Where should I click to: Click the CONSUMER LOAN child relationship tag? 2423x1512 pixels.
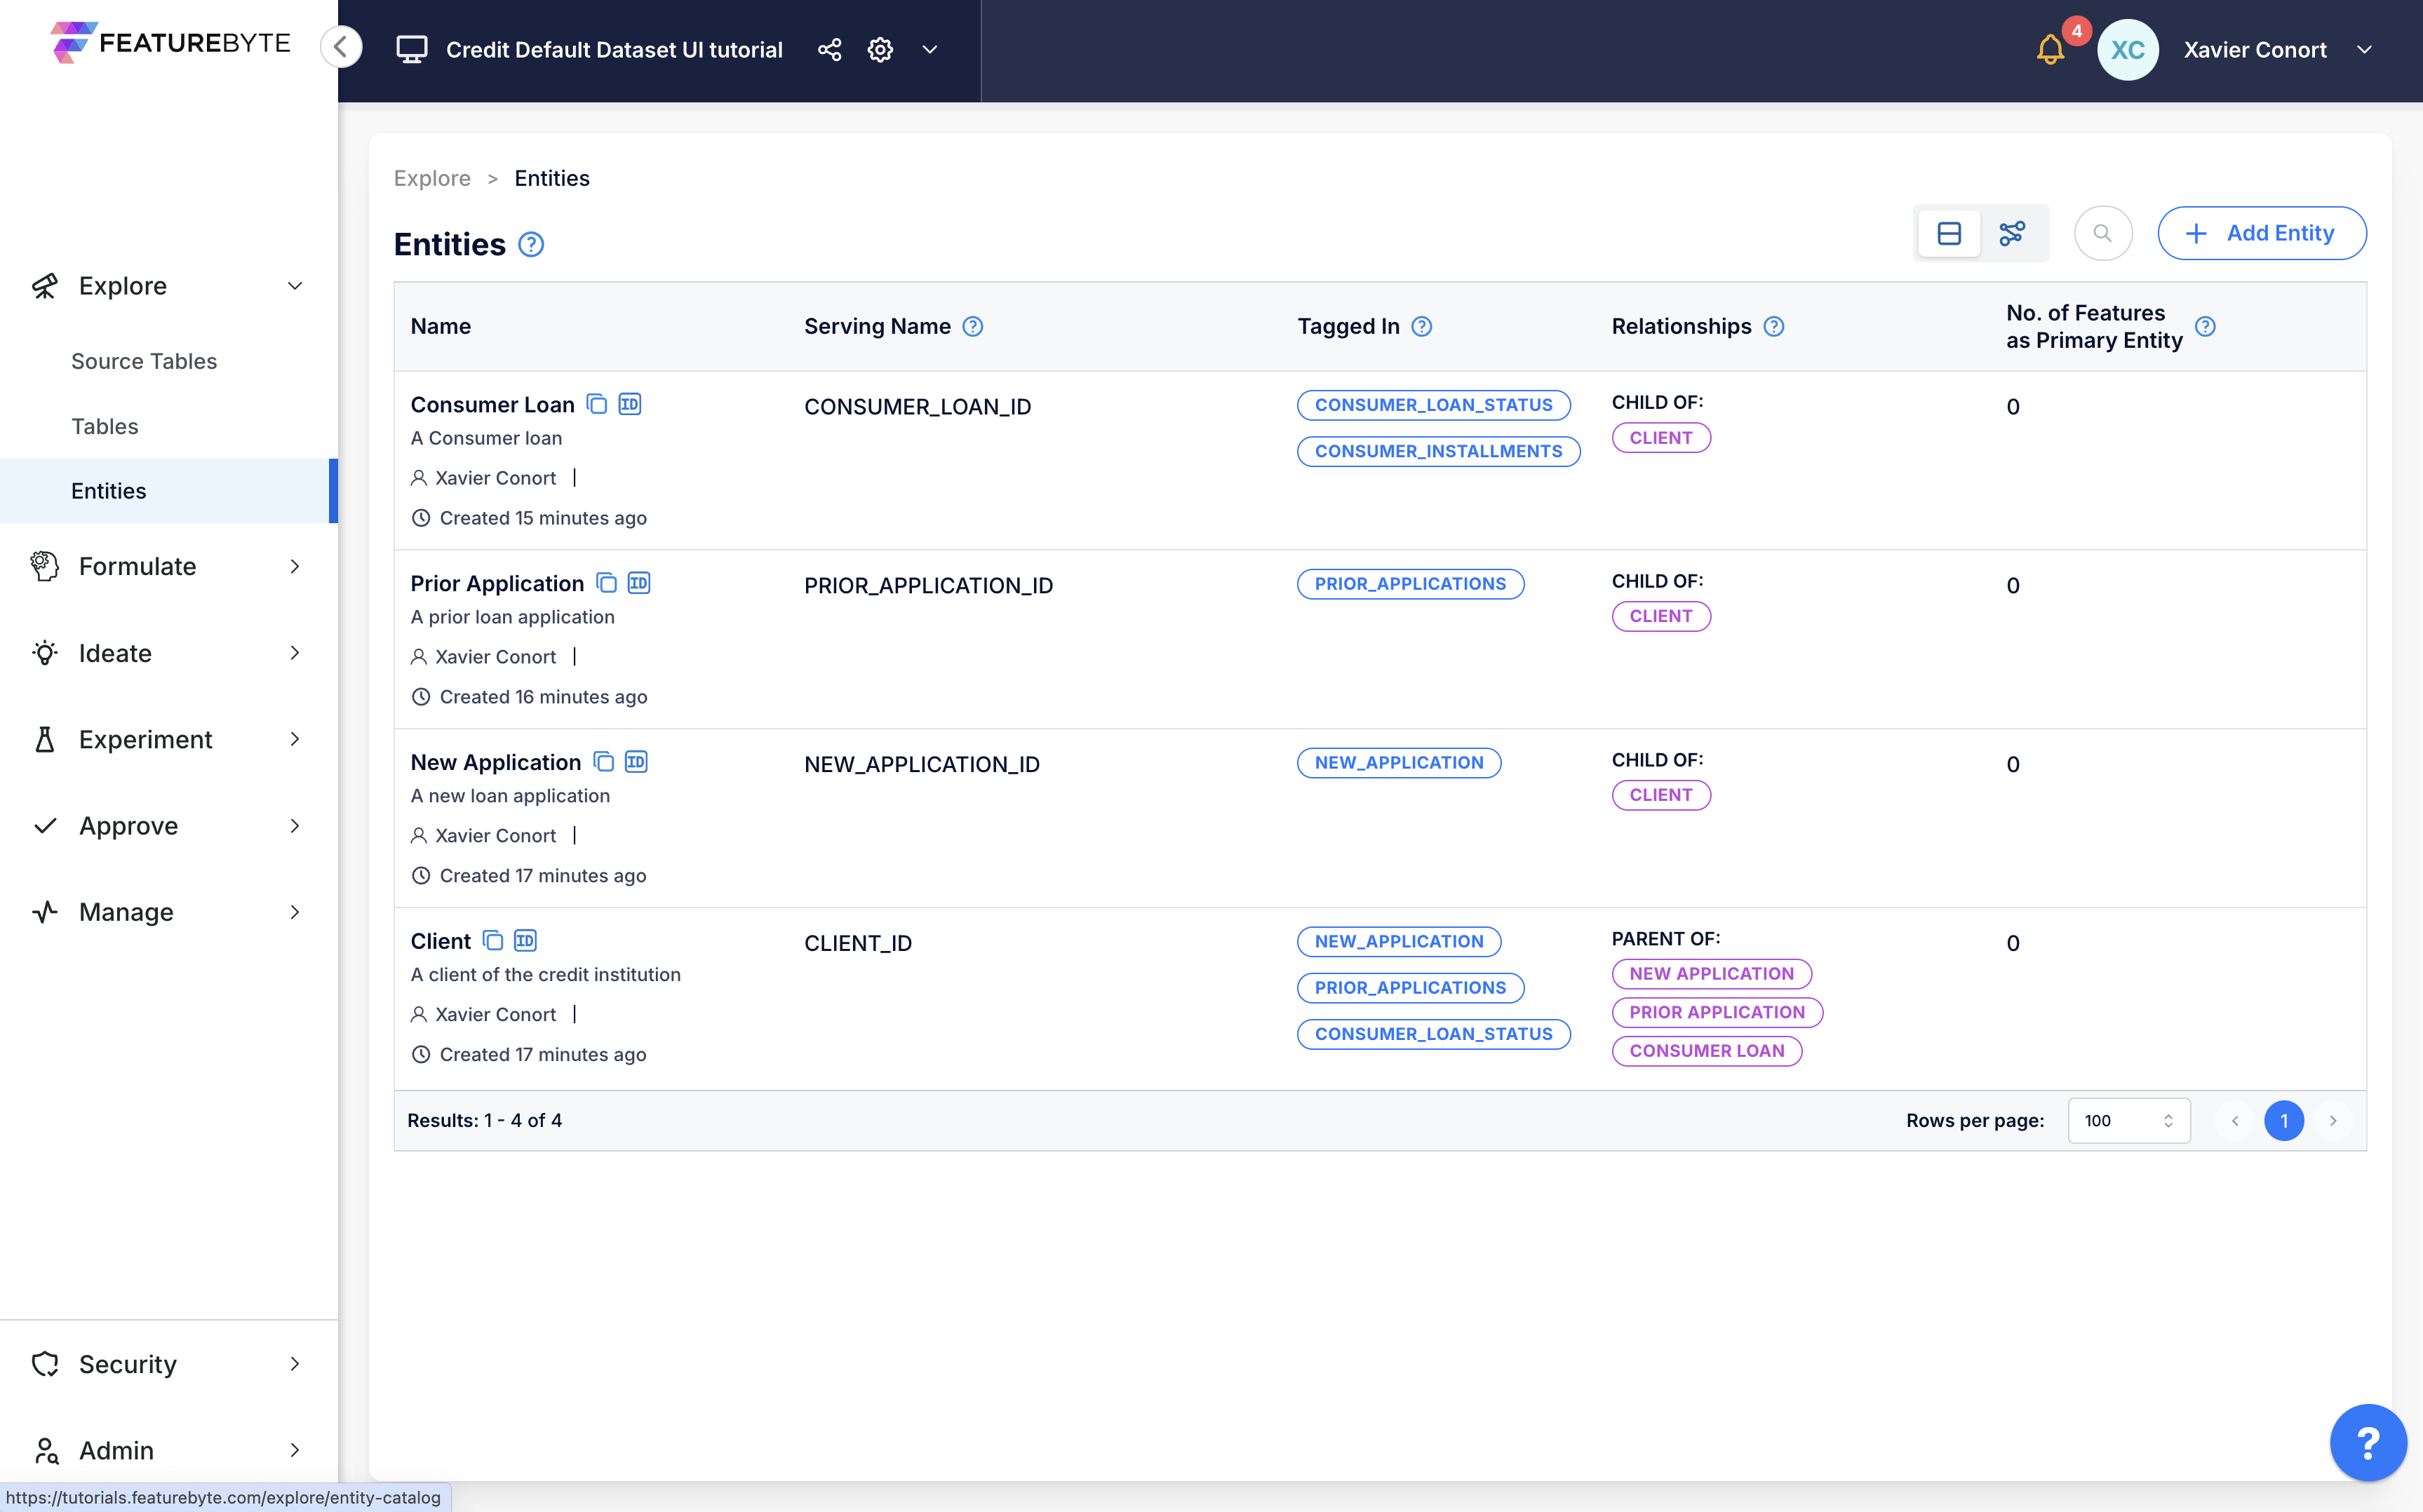[1707, 1051]
